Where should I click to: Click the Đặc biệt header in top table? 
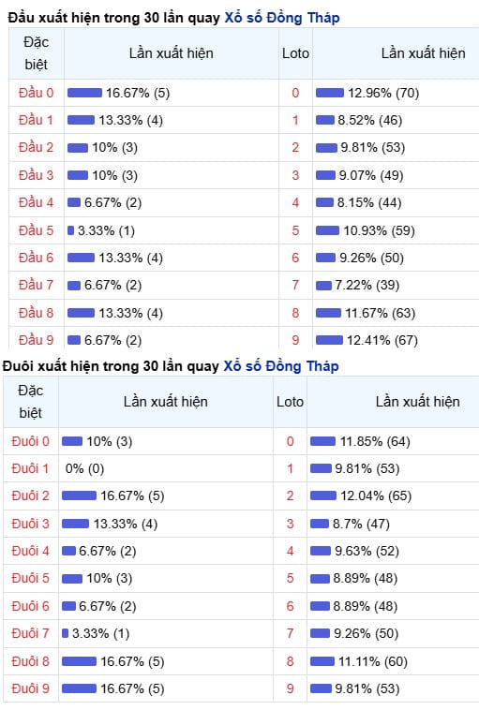(x=37, y=53)
